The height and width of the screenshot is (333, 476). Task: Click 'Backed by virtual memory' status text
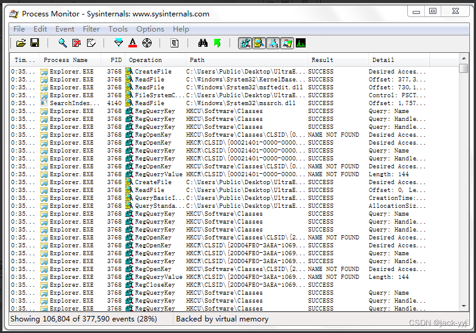tap(222, 319)
